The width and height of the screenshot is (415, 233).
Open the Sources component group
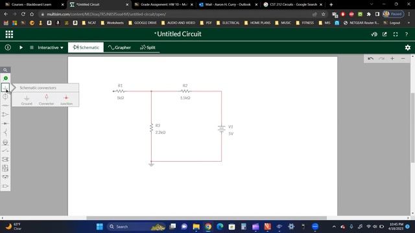5,96
